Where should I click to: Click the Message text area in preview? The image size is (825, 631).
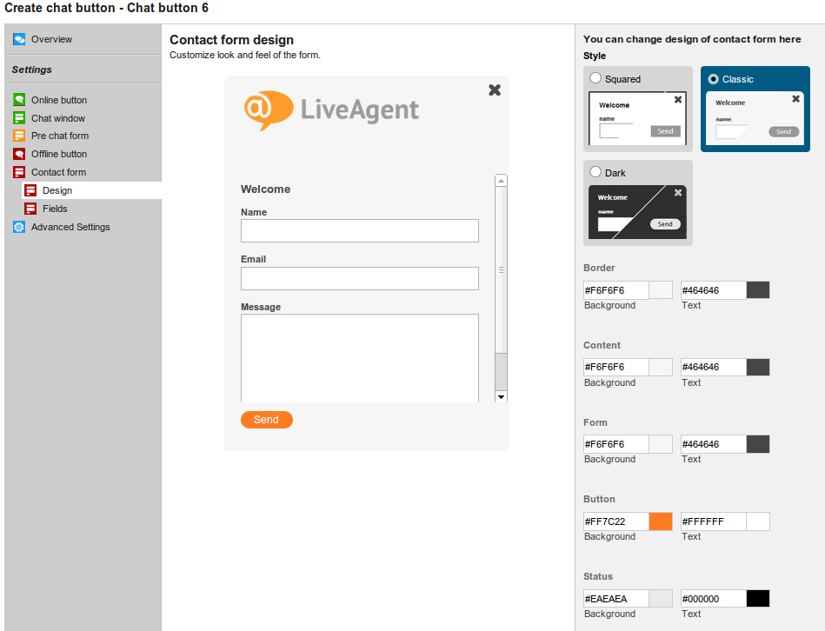(x=360, y=359)
